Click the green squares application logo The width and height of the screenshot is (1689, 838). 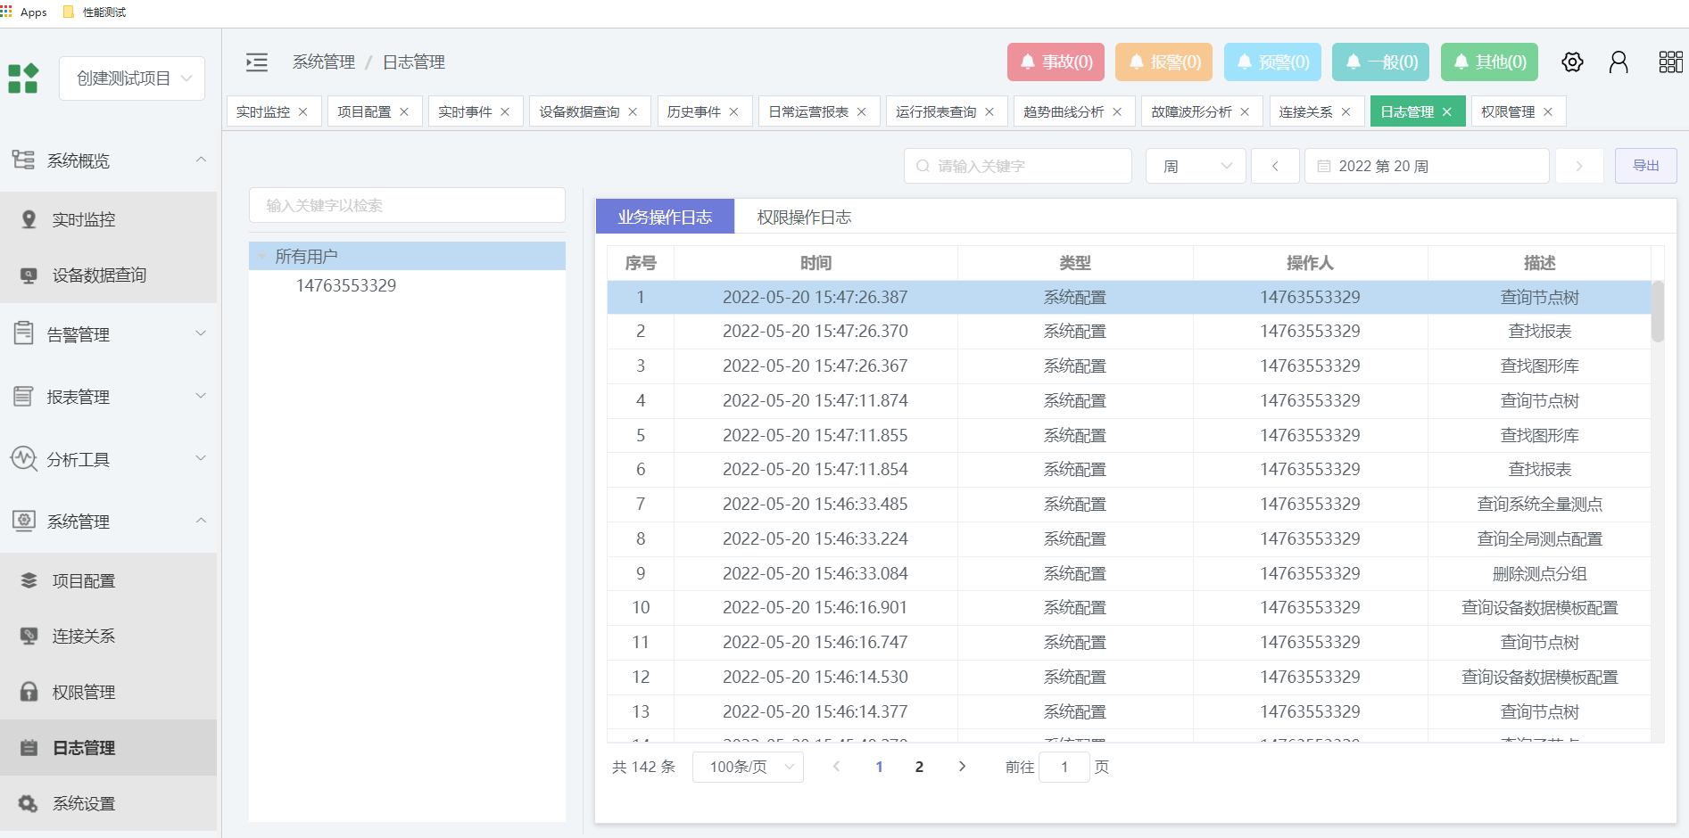[23, 78]
